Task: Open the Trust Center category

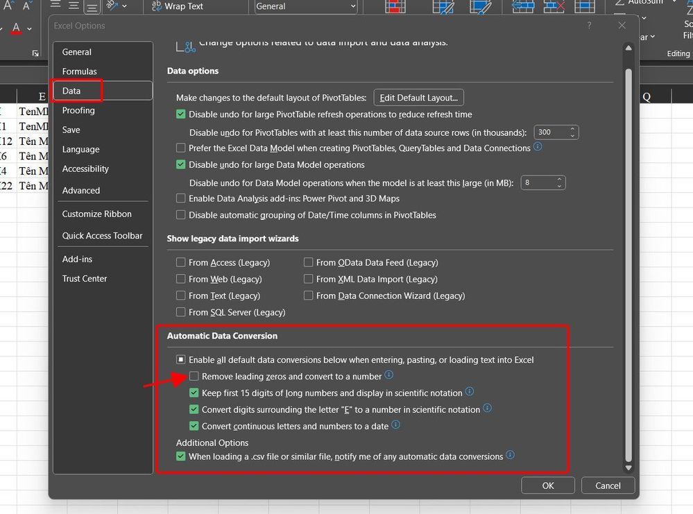Action: [x=103, y=278]
